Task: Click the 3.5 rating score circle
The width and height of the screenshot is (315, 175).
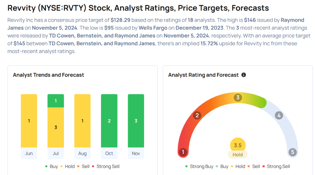Action: pyautogui.click(x=238, y=145)
